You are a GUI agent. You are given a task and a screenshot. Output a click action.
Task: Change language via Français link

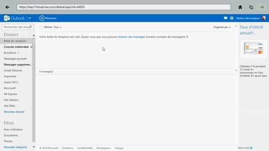pos(119,148)
